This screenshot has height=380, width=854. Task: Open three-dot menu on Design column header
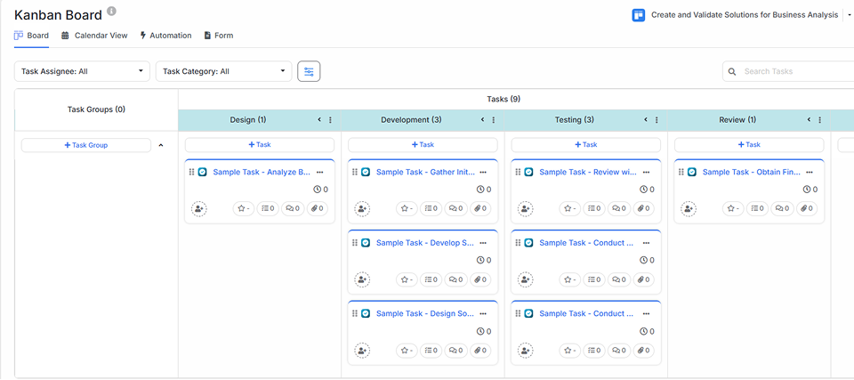point(331,120)
